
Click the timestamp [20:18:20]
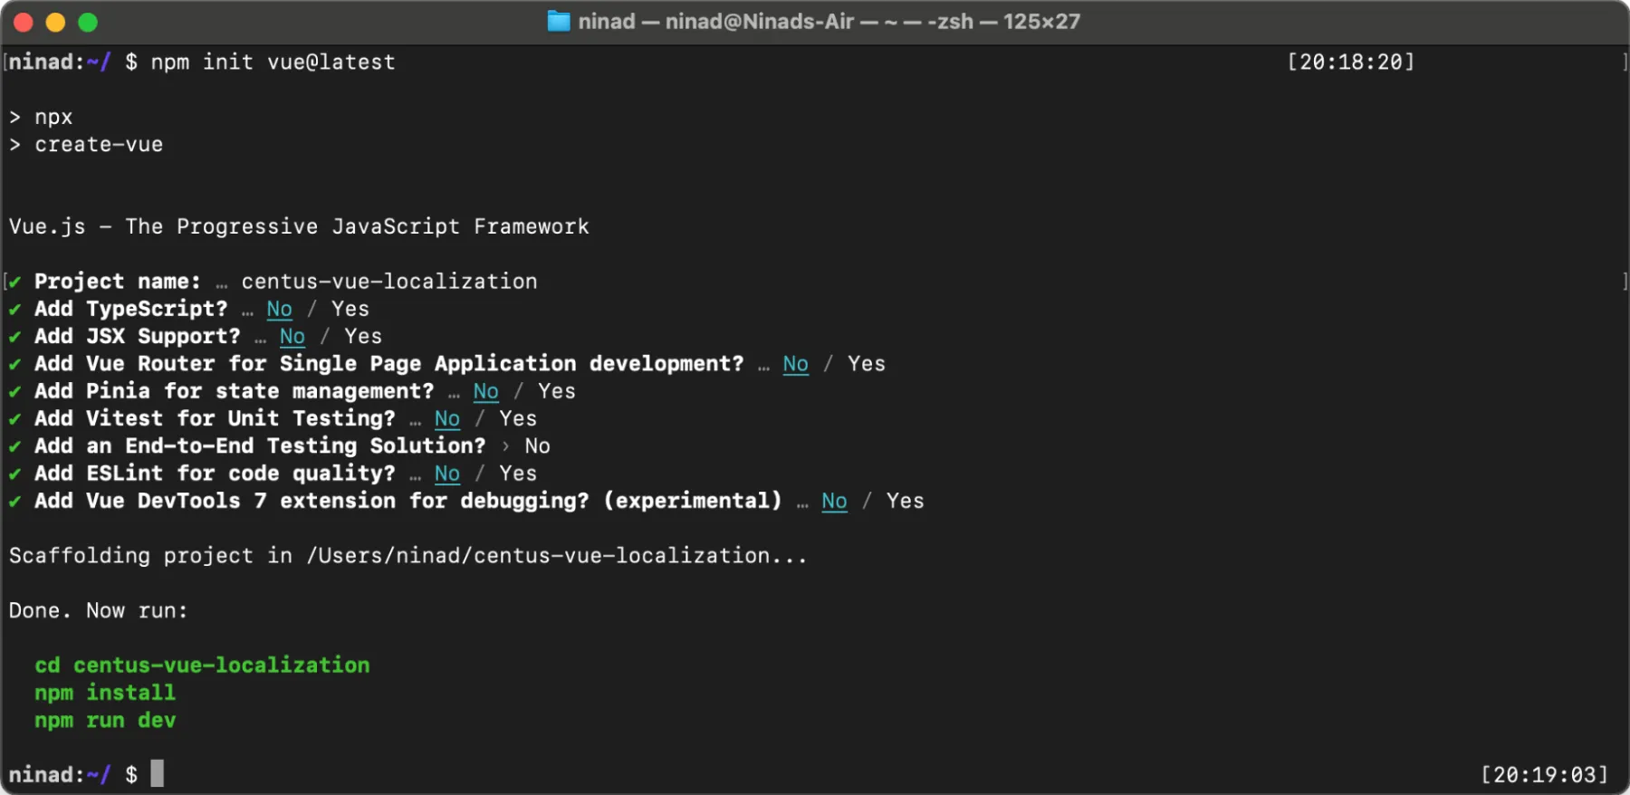(1351, 62)
